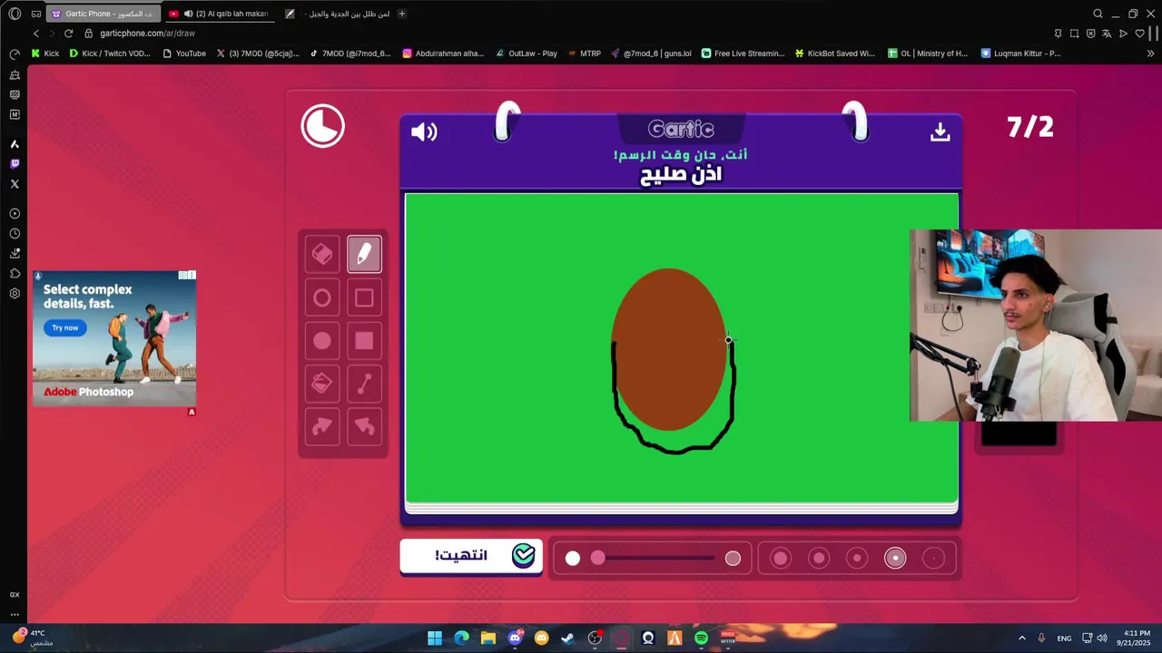Image resolution: width=1162 pixels, height=653 pixels.
Task: Open the Windows Start button
Action: click(434, 638)
